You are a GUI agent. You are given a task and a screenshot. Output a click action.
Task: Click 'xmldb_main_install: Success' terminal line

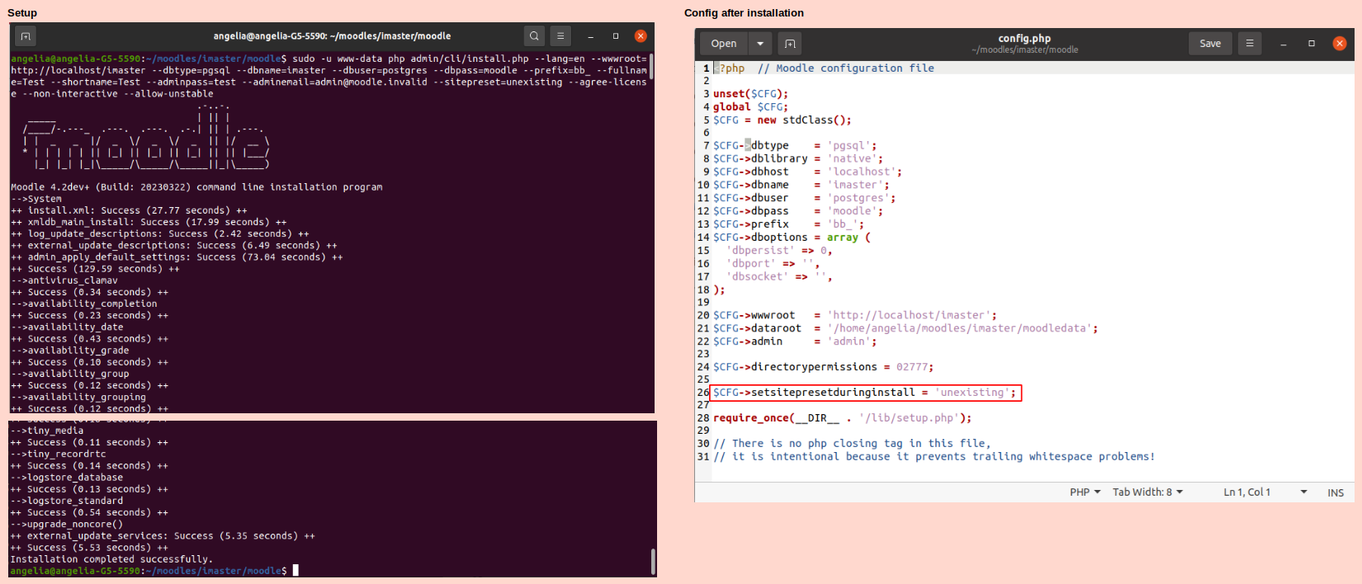point(149,222)
